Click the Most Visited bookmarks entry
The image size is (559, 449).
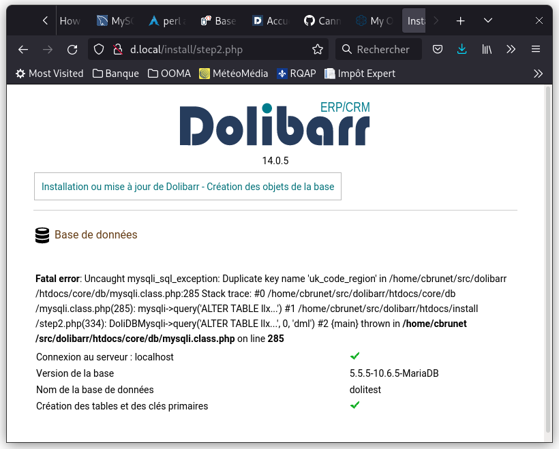(x=49, y=73)
